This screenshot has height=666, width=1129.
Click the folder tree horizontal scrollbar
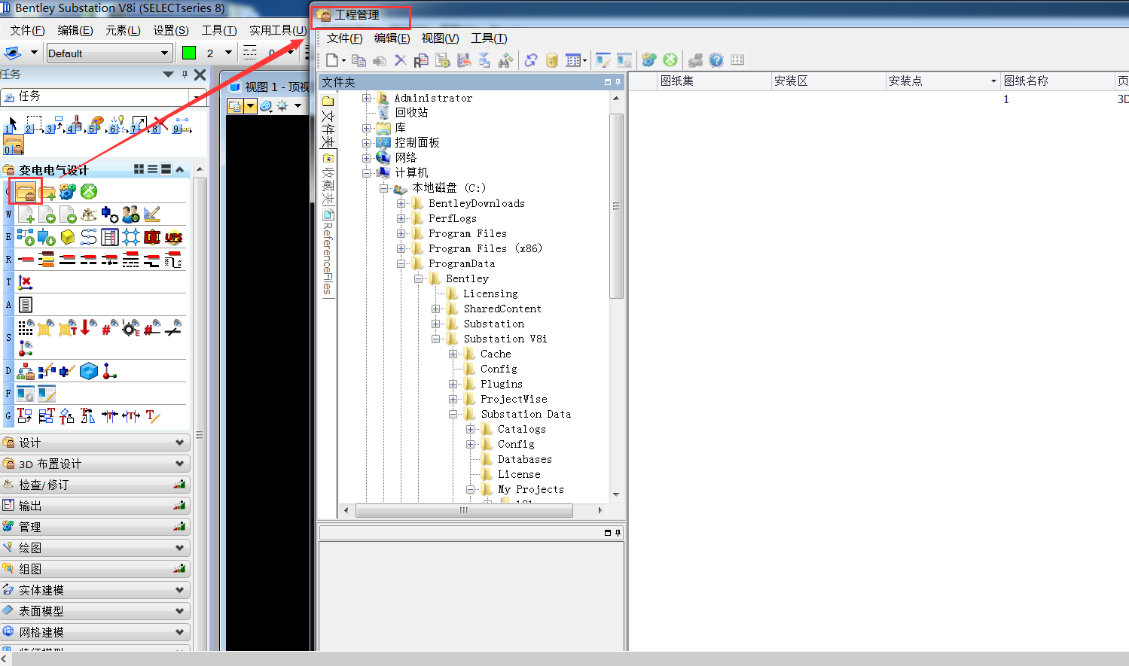pos(464,510)
